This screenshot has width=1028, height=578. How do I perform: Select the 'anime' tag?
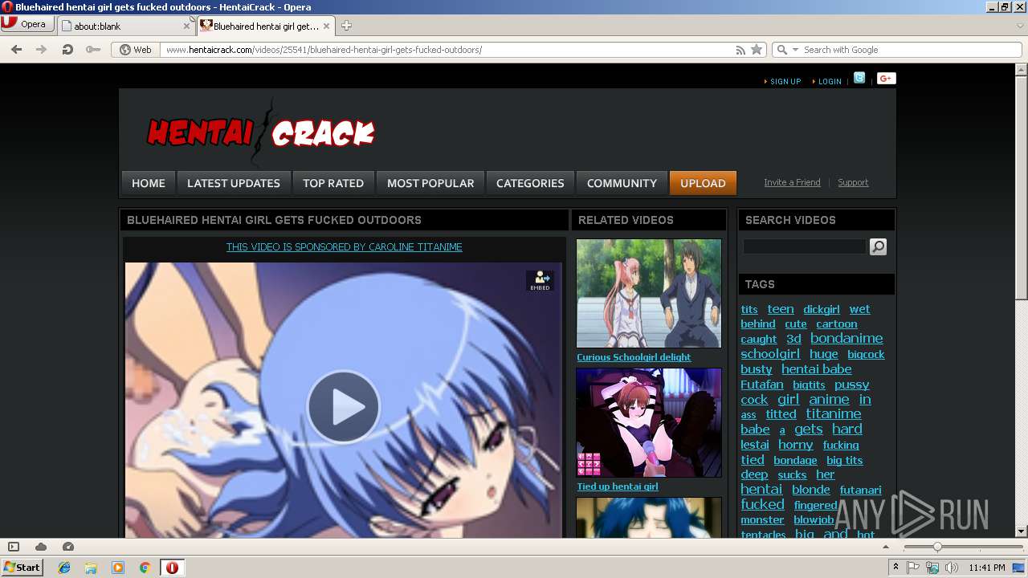(x=829, y=399)
